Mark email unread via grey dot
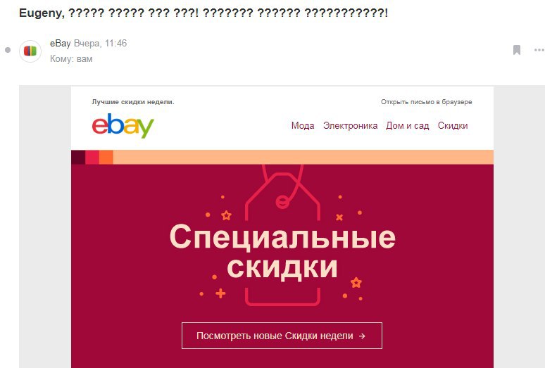 (x=8, y=50)
